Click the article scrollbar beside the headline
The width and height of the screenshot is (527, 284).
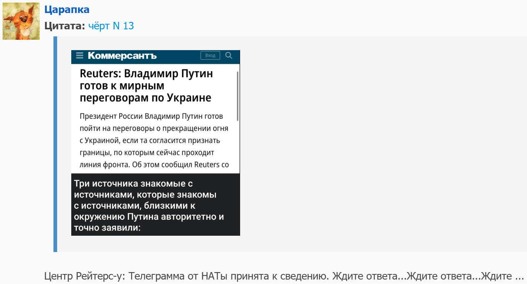(x=237, y=97)
